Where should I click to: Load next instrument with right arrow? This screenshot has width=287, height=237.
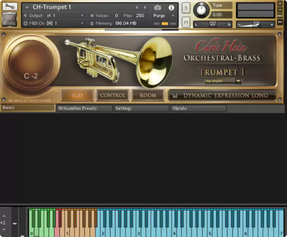(x=145, y=8)
